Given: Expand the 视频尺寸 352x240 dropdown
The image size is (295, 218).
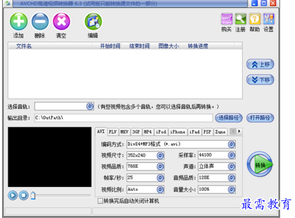Looking at the screenshot, I should 161,155.
